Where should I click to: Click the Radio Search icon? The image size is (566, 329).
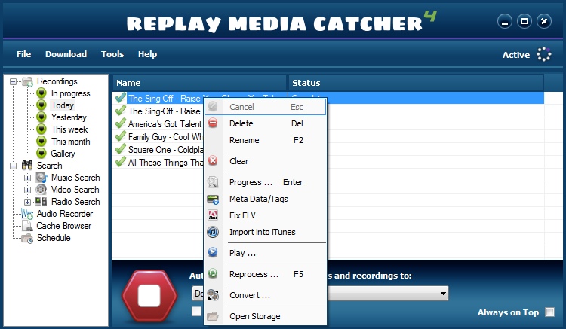coord(42,202)
